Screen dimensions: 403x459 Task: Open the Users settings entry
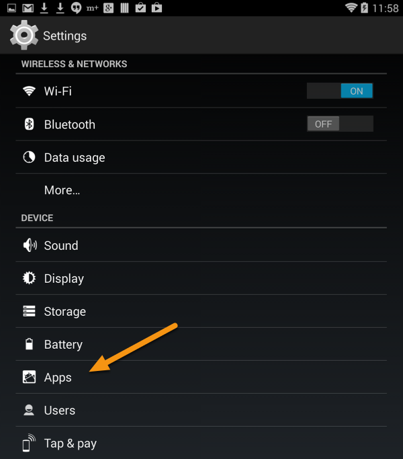tap(201, 410)
